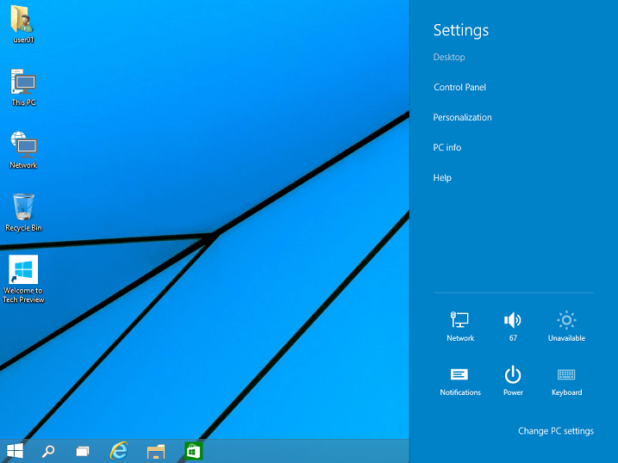Choose Personalization in Settings panel
The image size is (618, 463).
pos(462,117)
